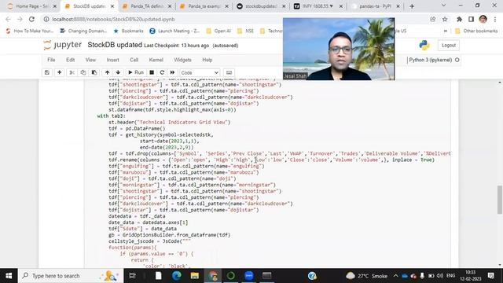The height and width of the screenshot is (283, 503).
Task: Open the Help menu
Action: pos(207,60)
